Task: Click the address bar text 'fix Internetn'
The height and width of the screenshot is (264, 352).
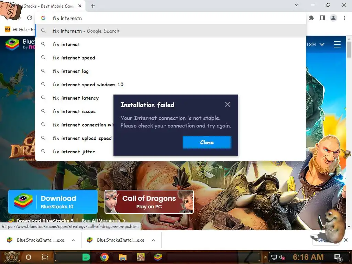Action: pos(67,18)
